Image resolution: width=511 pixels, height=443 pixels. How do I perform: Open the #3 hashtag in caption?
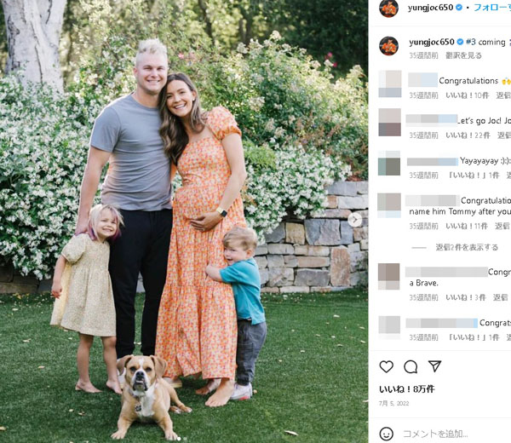(471, 42)
